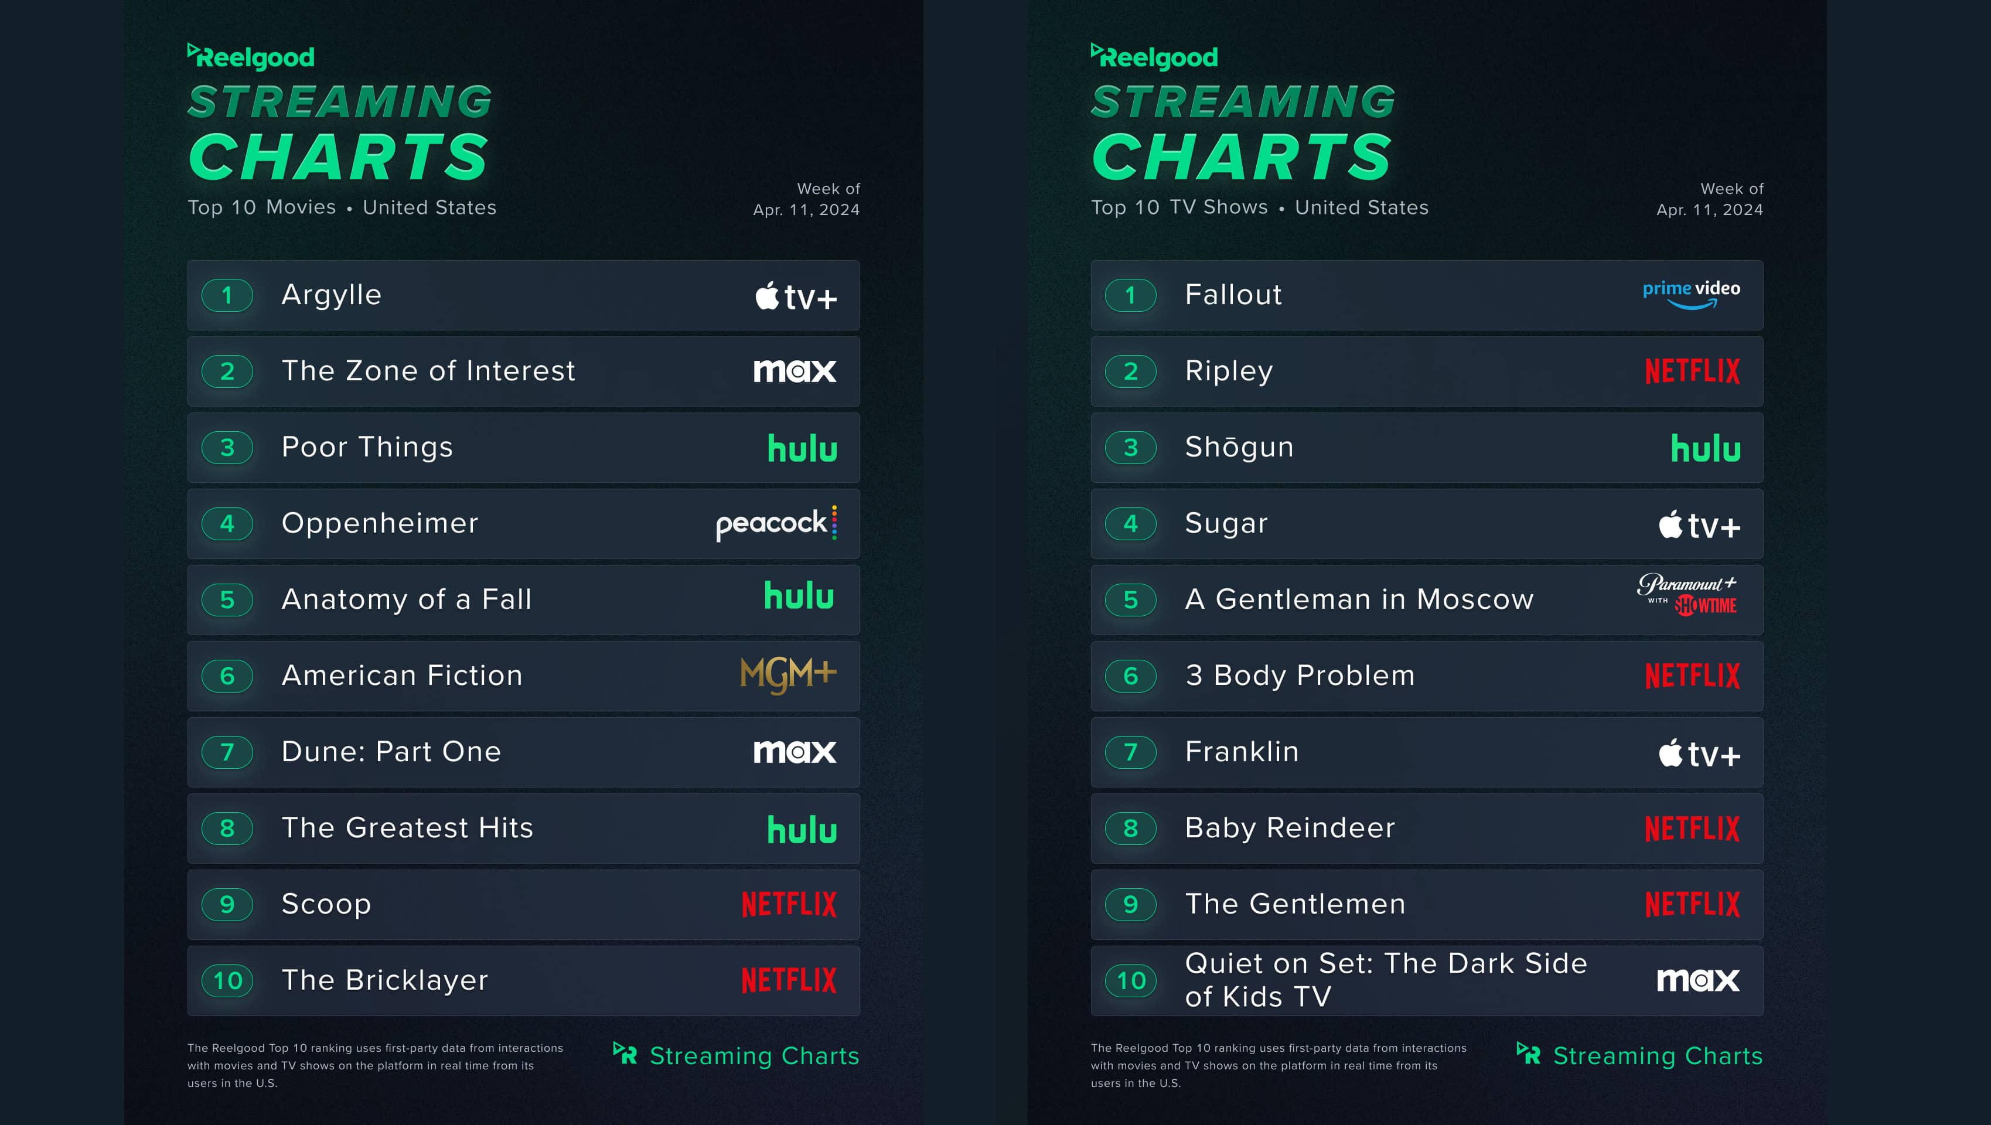The height and width of the screenshot is (1125, 1991).
Task: Click the Dune: Part One title
Action: (x=391, y=752)
